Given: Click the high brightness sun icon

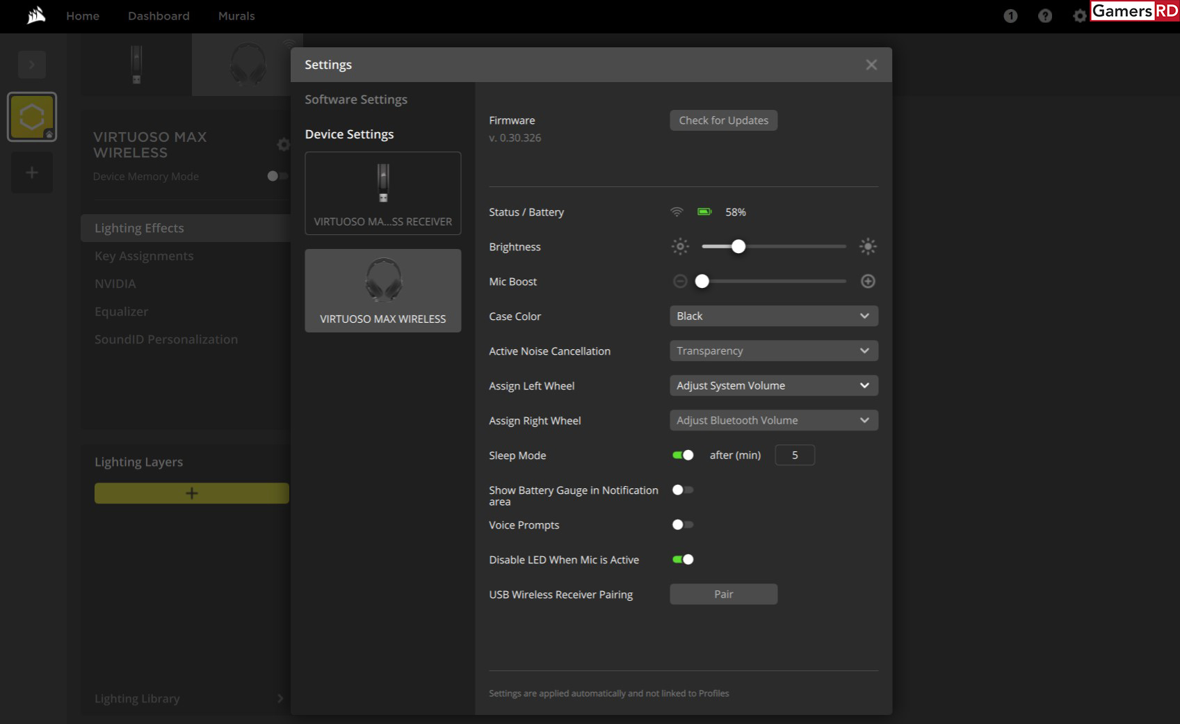Looking at the screenshot, I should click(868, 246).
